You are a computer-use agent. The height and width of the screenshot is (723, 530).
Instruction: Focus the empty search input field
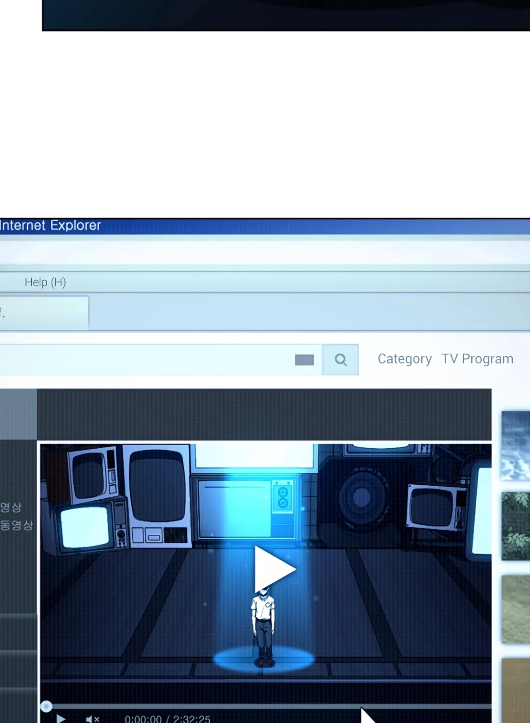161,360
